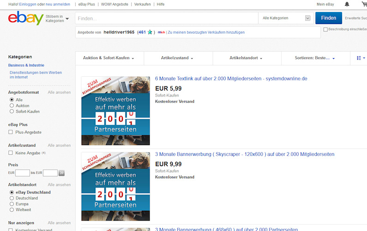Add seller to bevorzugten Verkäufern

pyautogui.click(x=206, y=32)
